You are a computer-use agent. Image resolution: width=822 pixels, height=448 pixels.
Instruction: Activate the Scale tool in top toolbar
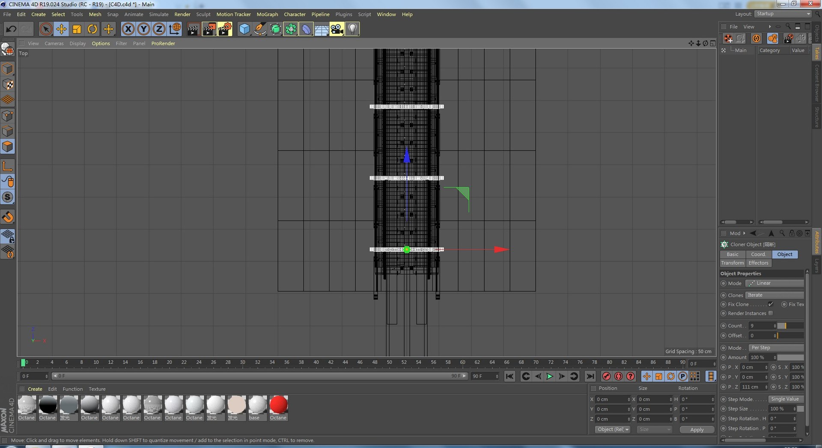77,29
